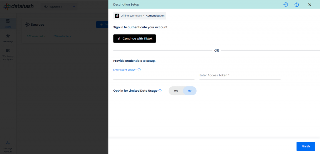Image resolution: width=320 pixels, height=154 pixels.
Task: Show info for Limited Data Usage
Action: click(160, 91)
